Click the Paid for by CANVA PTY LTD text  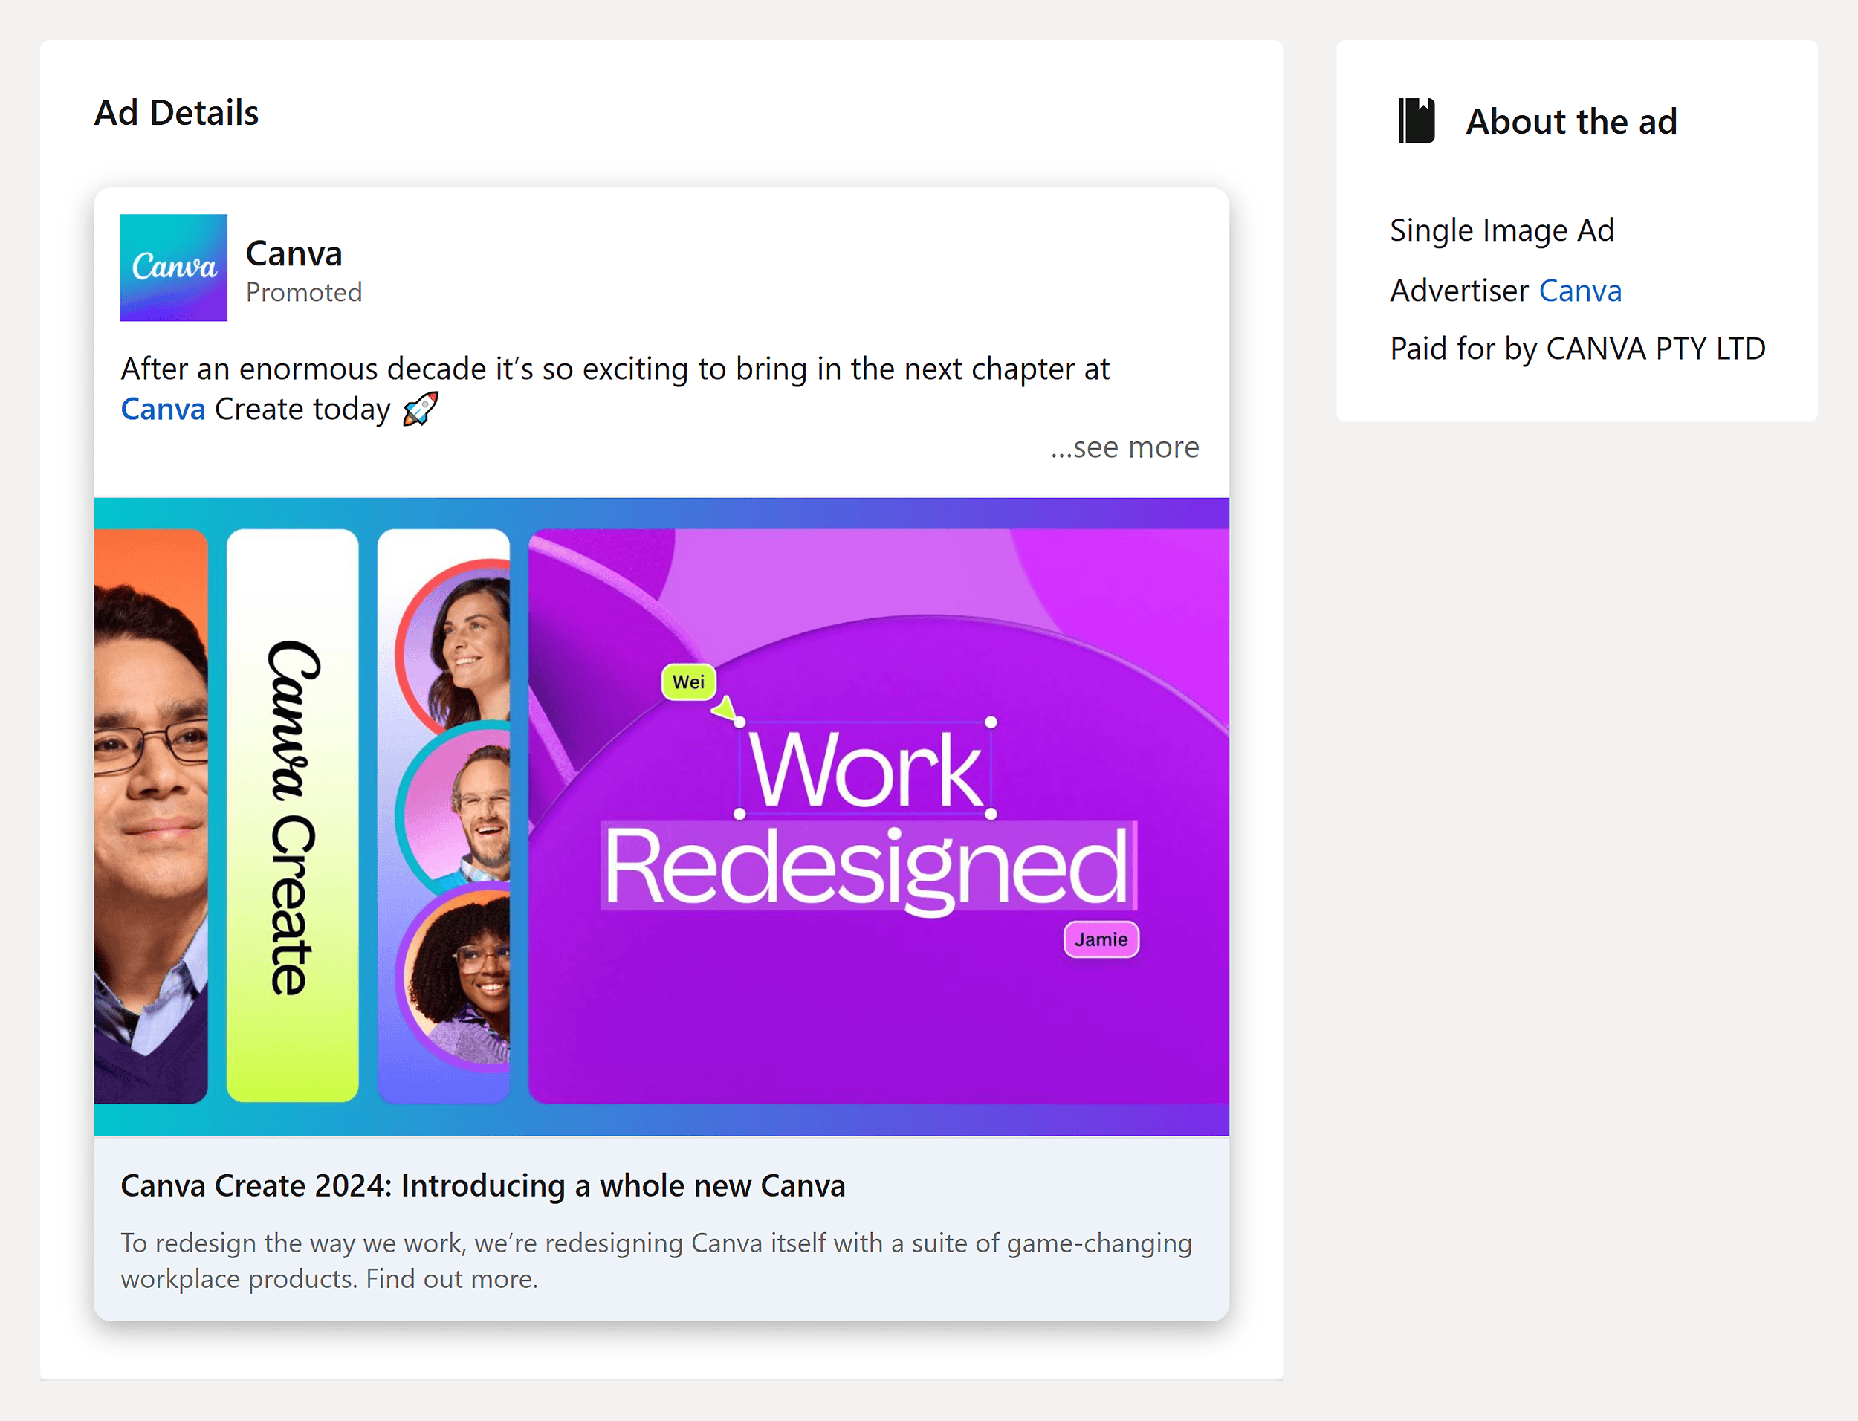1577,347
